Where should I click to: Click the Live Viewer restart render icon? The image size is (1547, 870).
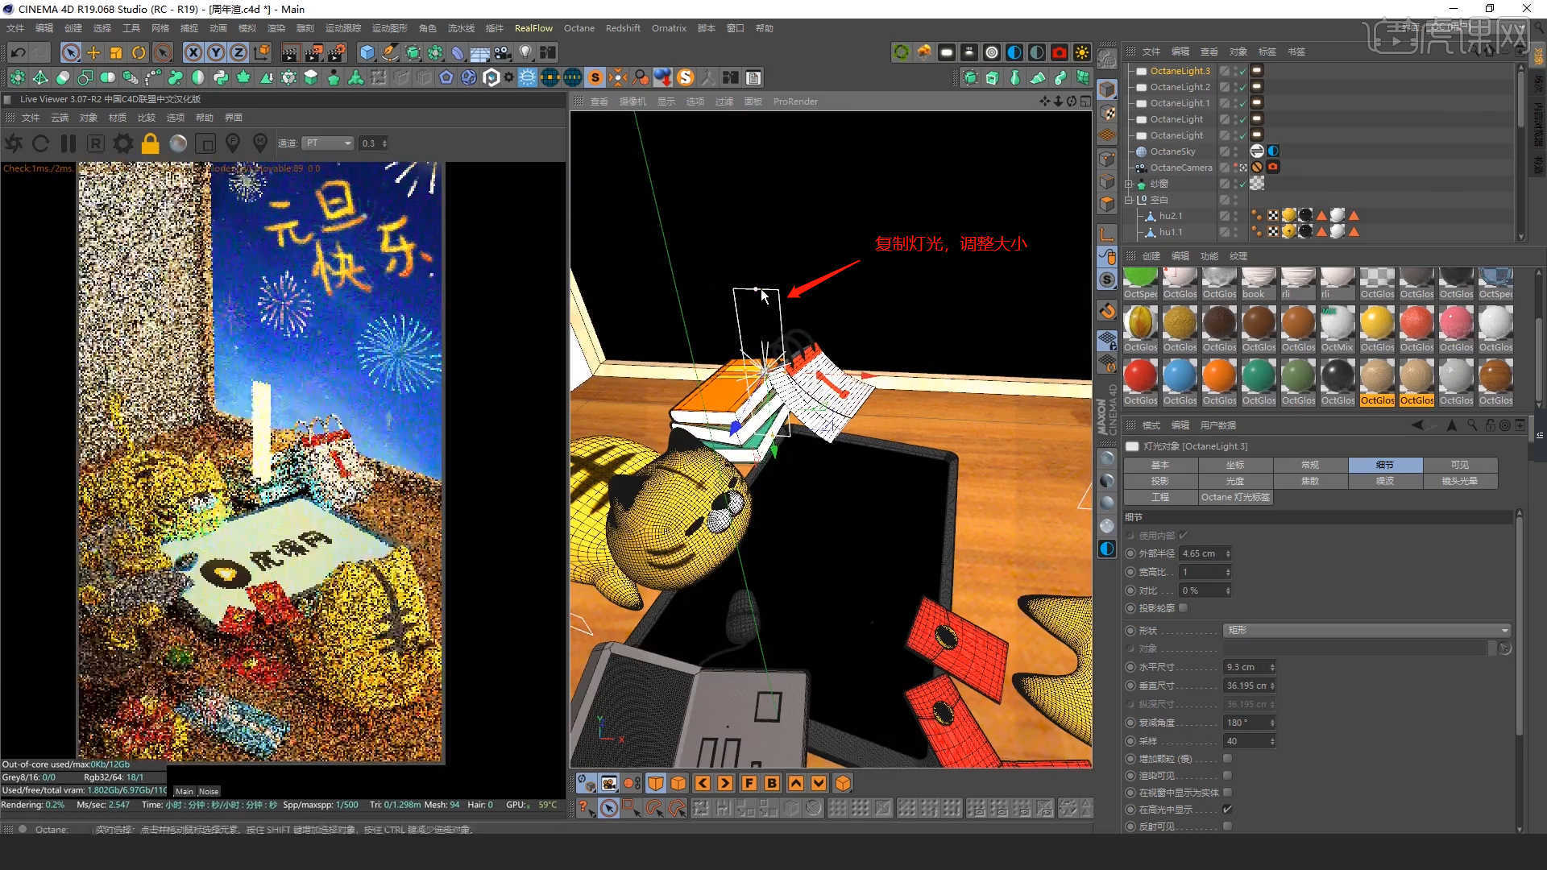point(40,143)
